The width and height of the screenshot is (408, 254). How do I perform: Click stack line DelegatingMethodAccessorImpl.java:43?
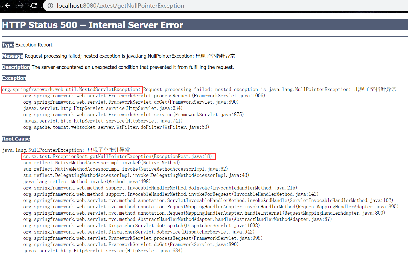point(136,175)
